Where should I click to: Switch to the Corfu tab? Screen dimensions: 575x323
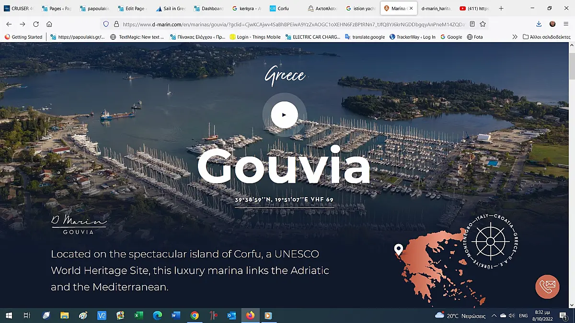tap(283, 9)
